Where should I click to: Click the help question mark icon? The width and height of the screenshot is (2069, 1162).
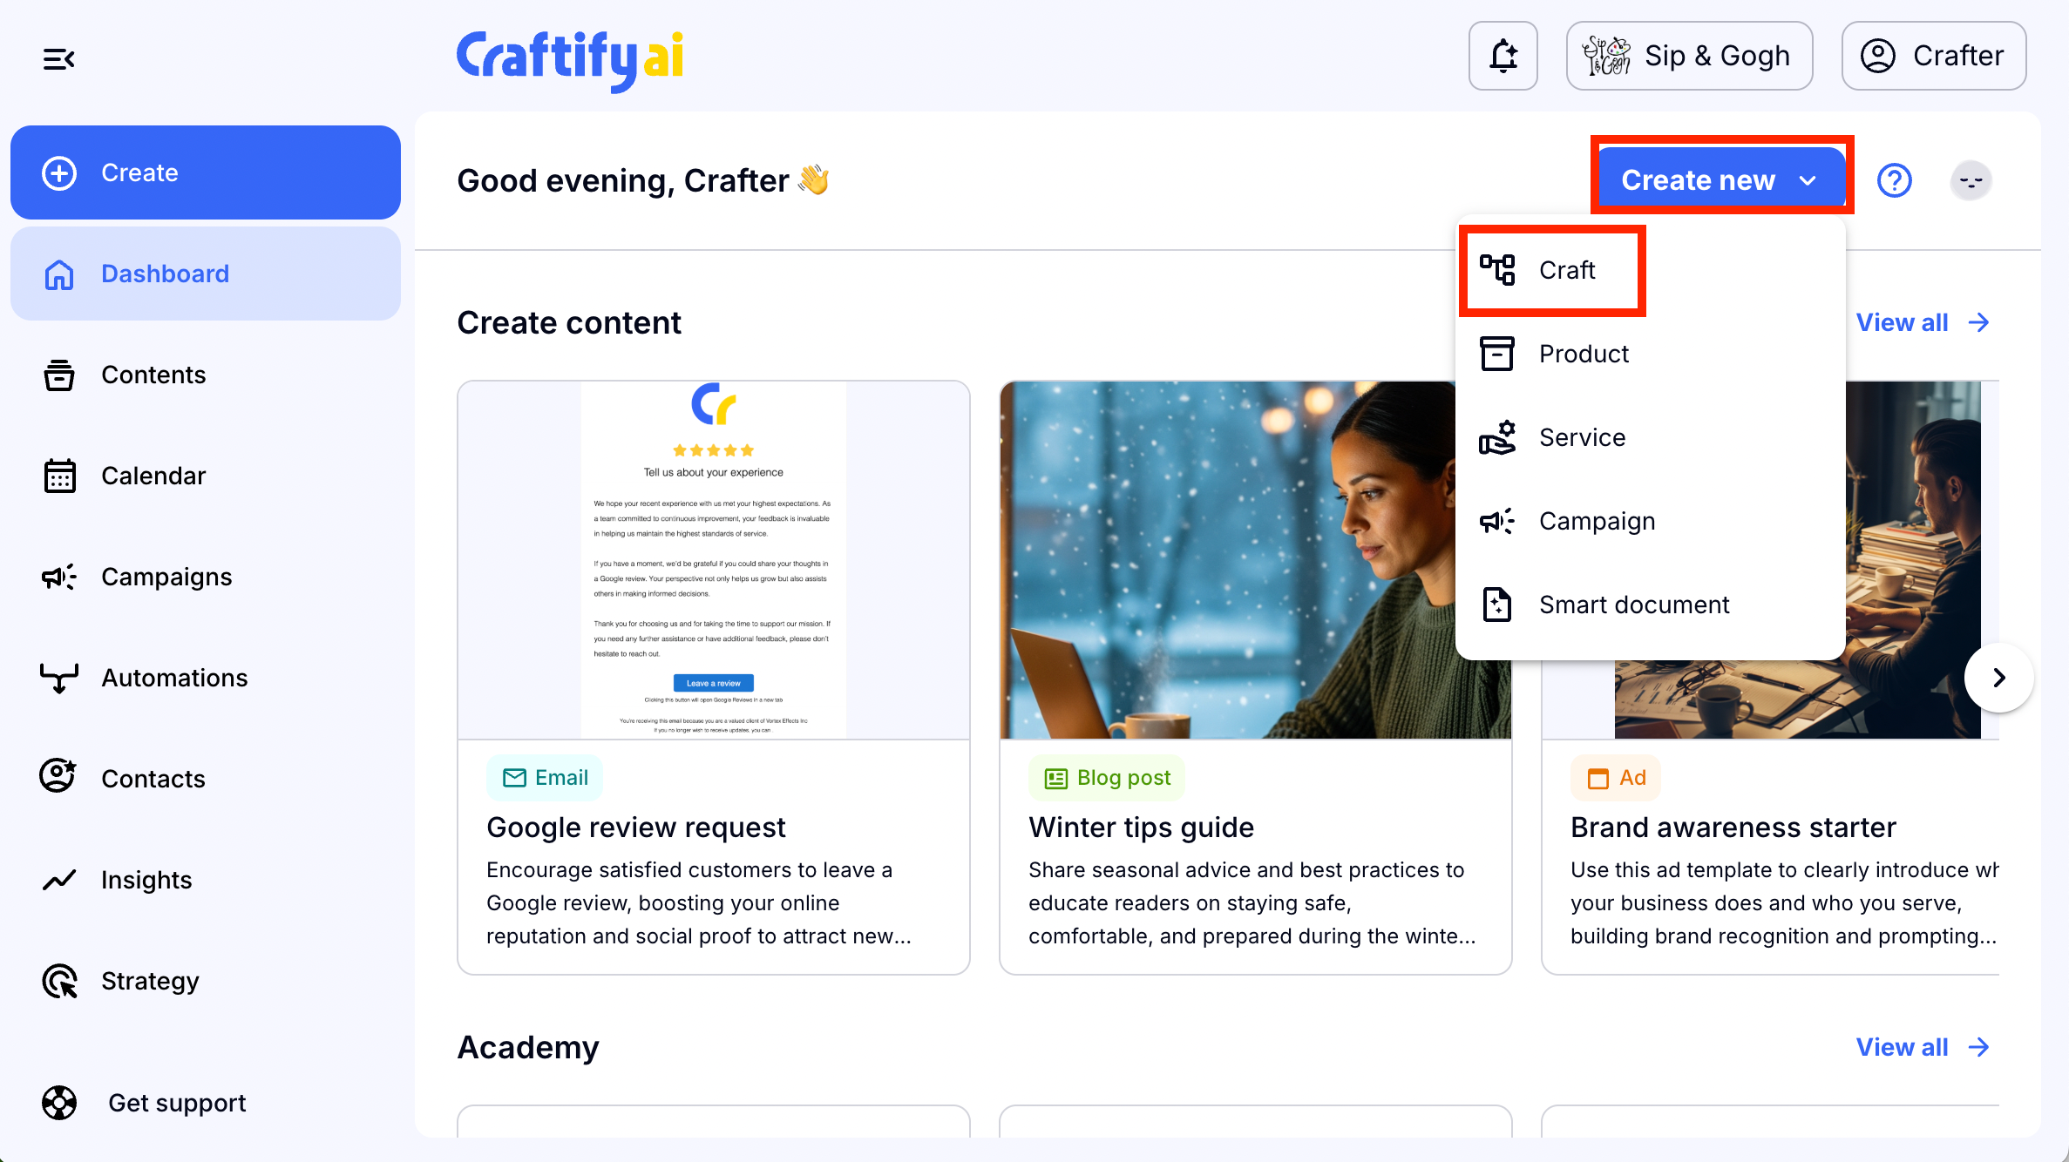point(1894,180)
